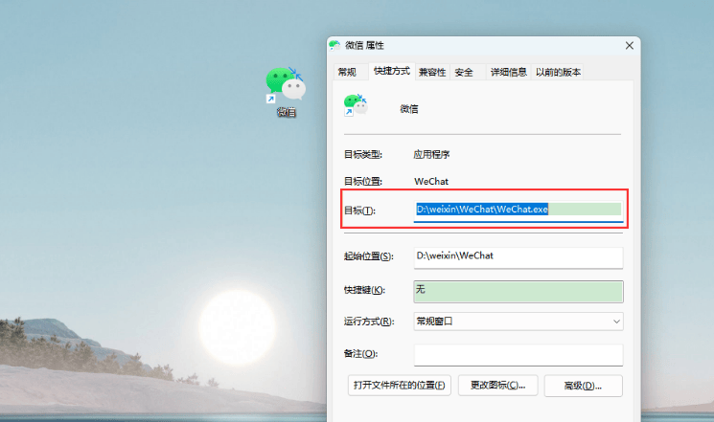
Task: Click the 快捷键(K): label
Action: point(365,290)
